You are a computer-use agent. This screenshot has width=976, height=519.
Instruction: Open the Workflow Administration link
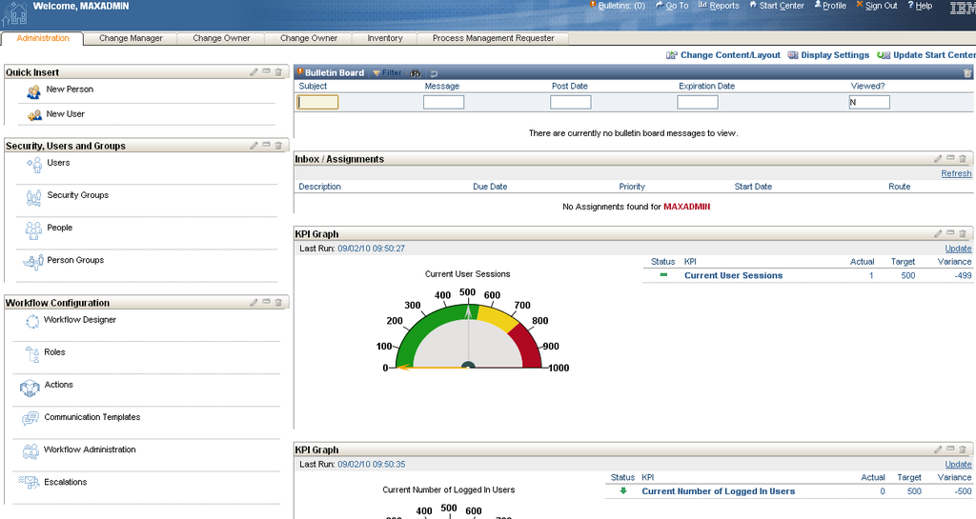click(x=90, y=449)
